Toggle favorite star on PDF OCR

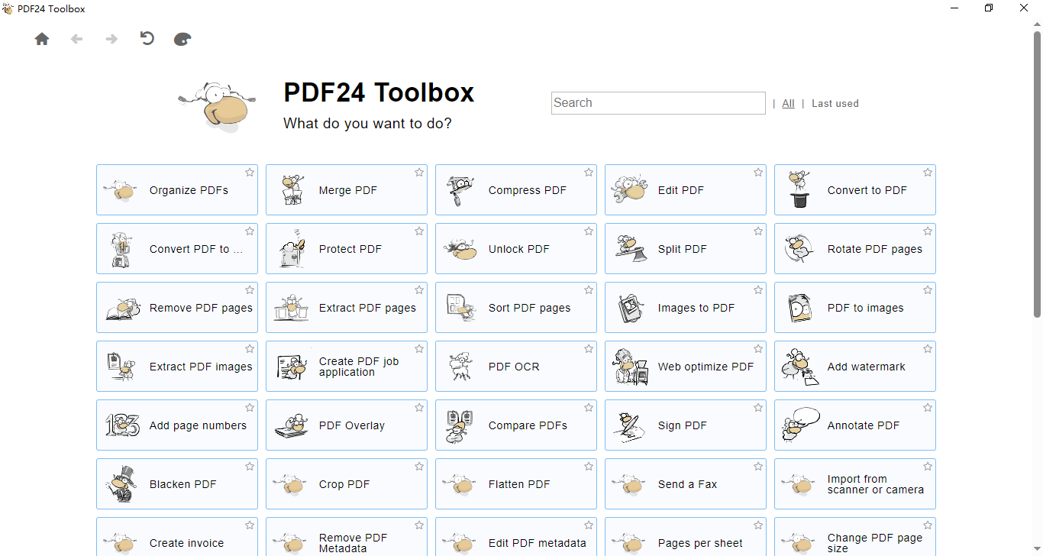coord(589,349)
